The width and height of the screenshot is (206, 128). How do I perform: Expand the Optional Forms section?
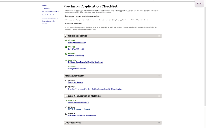pos(159,123)
